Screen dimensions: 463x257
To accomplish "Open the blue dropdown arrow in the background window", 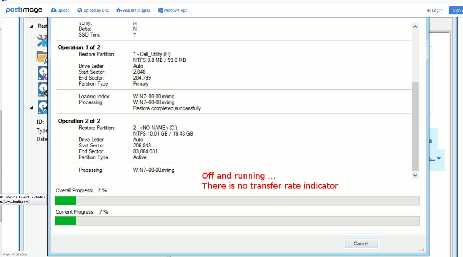I will [x=439, y=158].
